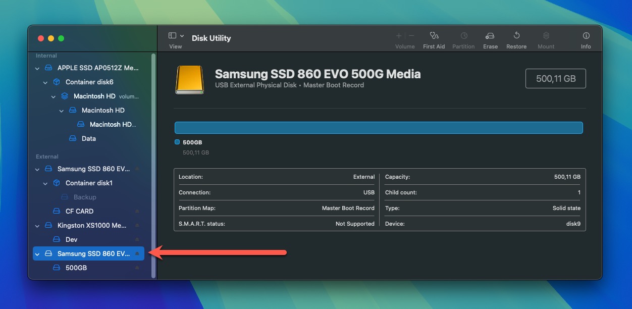
Task: Eject the CF CARD volume
Action: 137,211
